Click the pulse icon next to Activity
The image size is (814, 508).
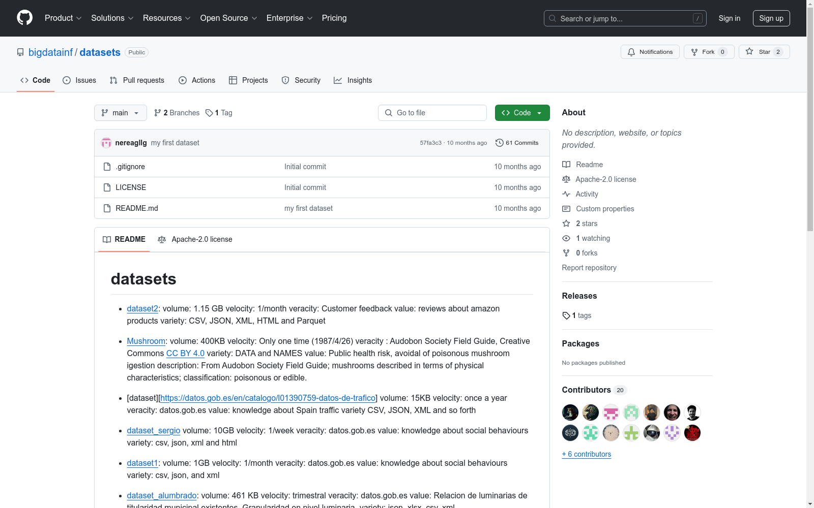566,194
